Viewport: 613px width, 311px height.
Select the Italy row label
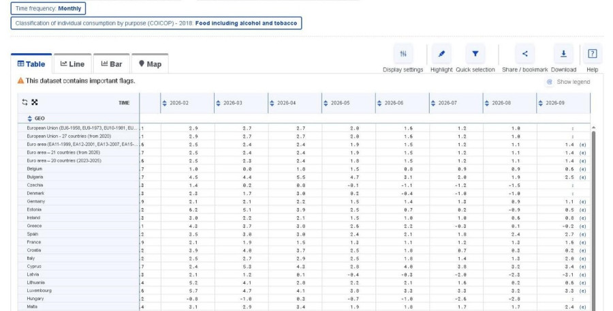(x=31, y=258)
